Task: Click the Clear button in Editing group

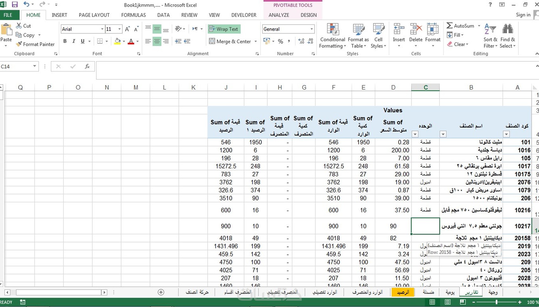Action: (x=458, y=44)
